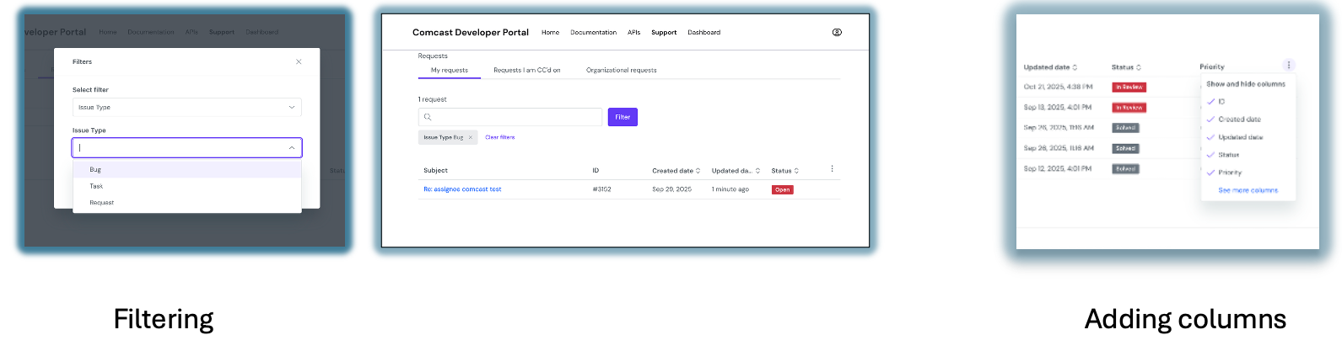Viewport: 1342px width, 351px height.
Task: Switch to the My requests tab
Action: pyautogui.click(x=450, y=70)
